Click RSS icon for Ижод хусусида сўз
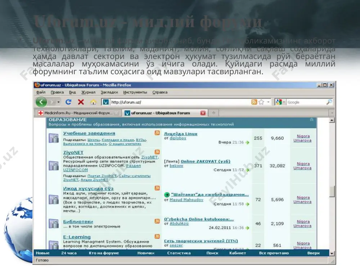Viewport: 360px width, 270px height. 157,188
